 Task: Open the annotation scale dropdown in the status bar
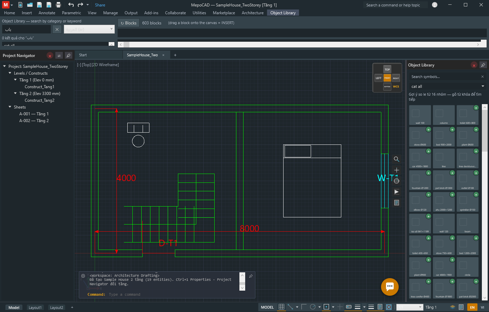[x=410, y=307]
